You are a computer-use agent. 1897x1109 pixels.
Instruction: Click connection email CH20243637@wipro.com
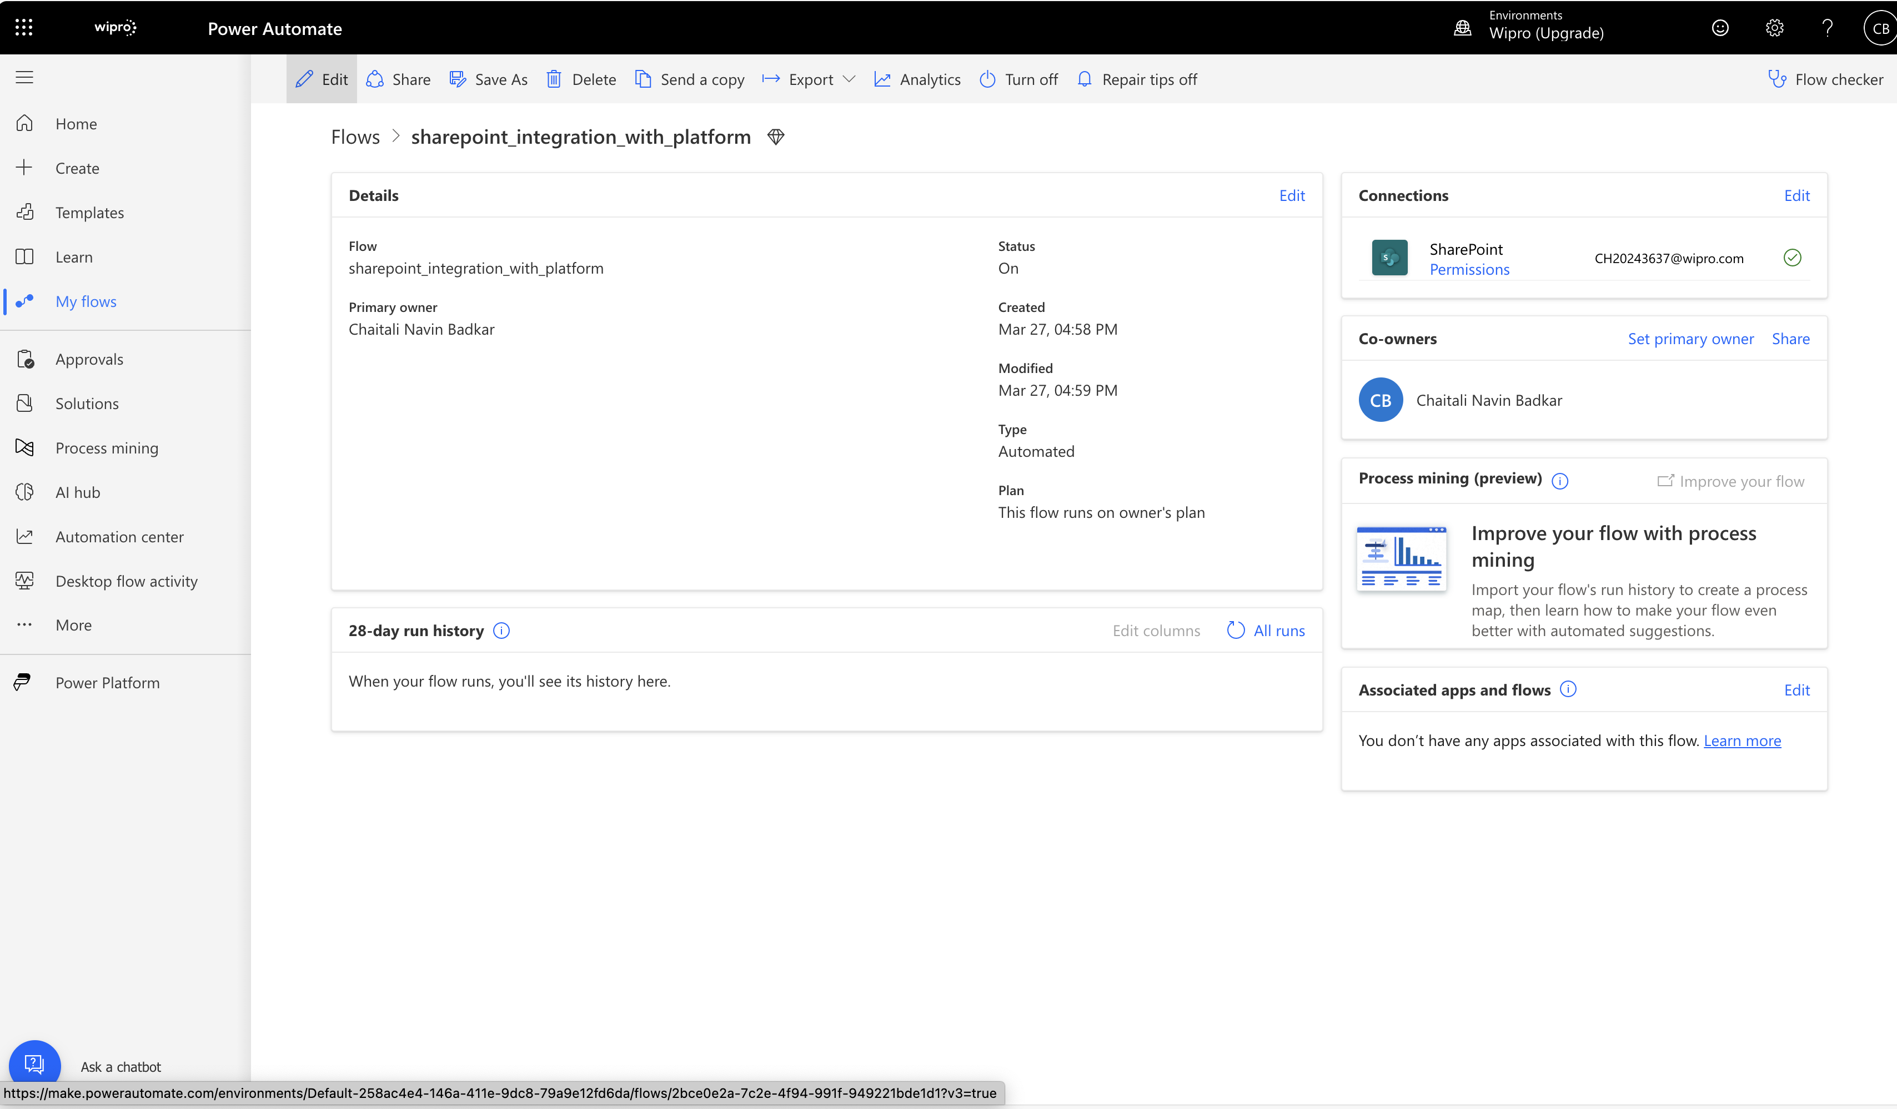pos(1669,258)
